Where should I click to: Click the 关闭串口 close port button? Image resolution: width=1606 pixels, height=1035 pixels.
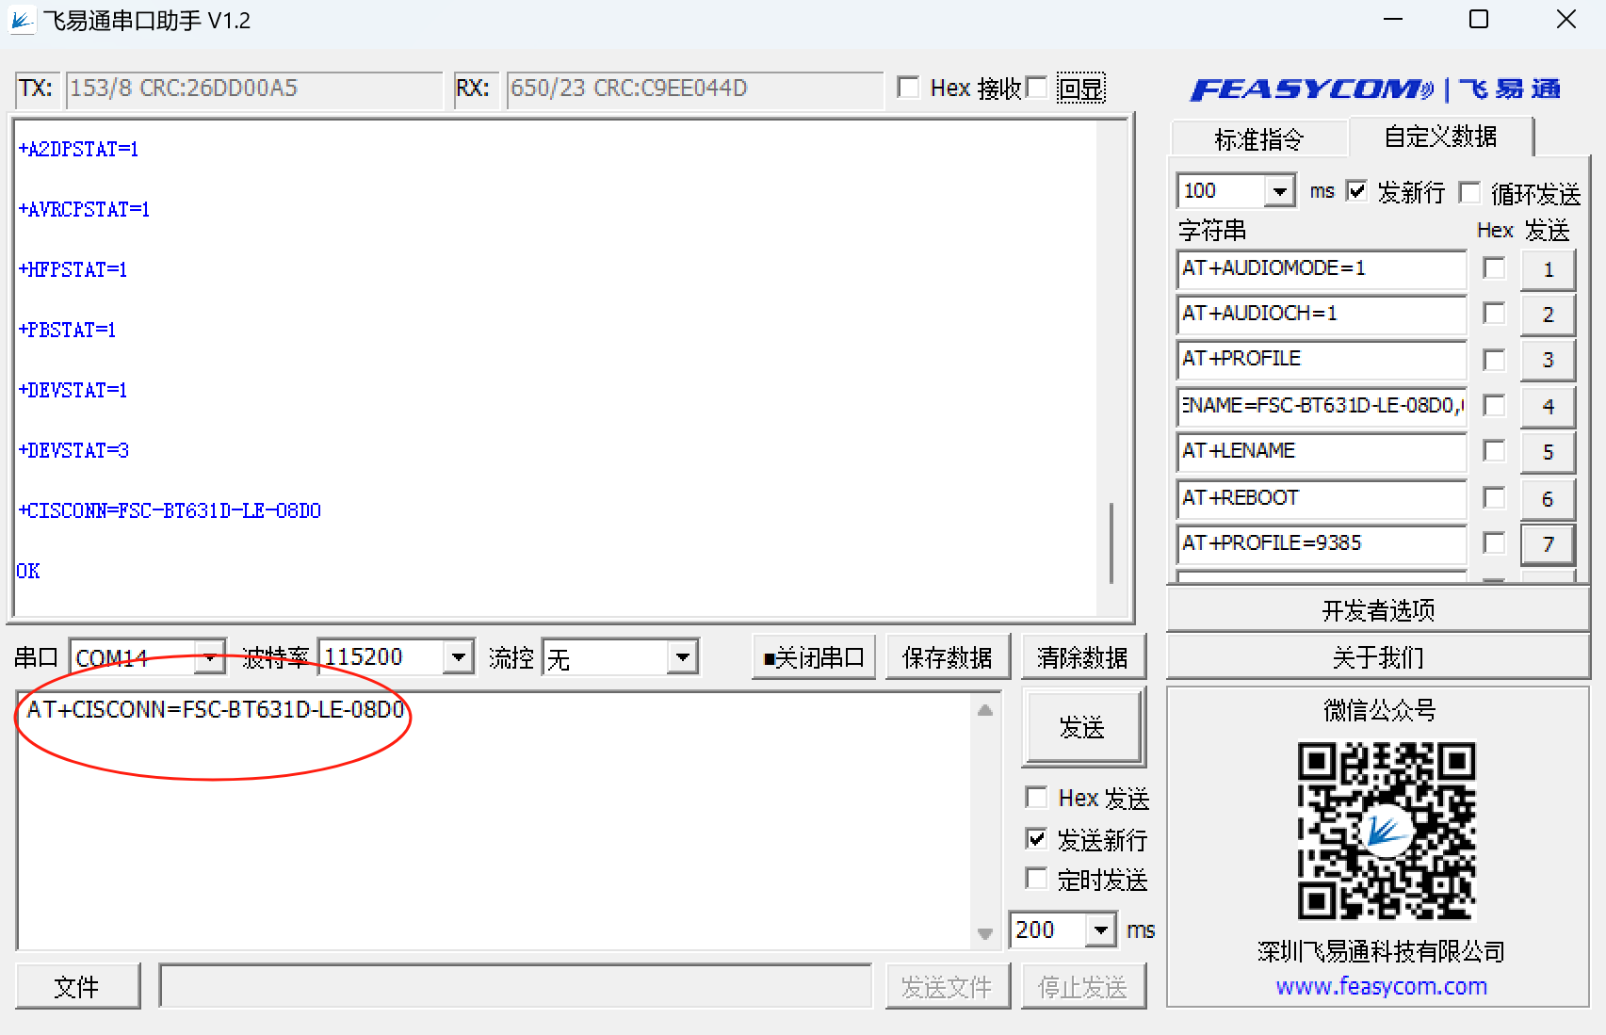[x=814, y=657]
